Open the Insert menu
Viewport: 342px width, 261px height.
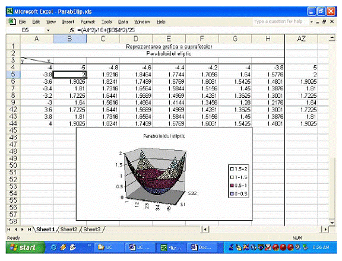coord(68,22)
